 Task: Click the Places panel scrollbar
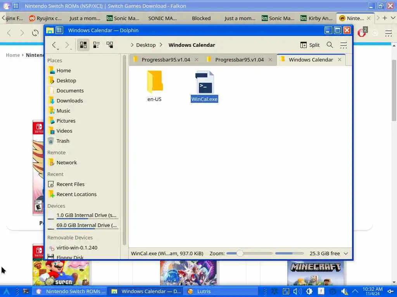124,150
